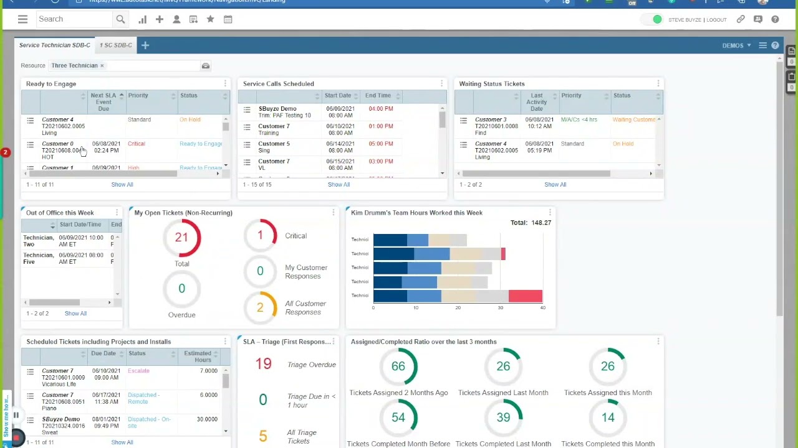Show All in Waiting Status Tickets widget
The image size is (798, 448).
(x=555, y=185)
